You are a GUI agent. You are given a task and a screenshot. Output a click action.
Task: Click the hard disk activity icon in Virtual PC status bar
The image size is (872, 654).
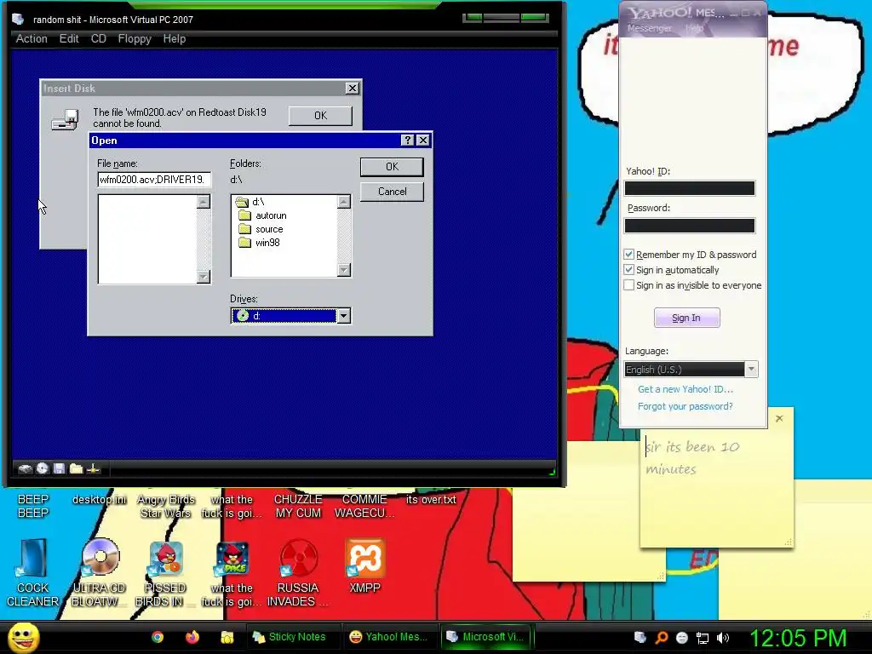pos(25,469)
